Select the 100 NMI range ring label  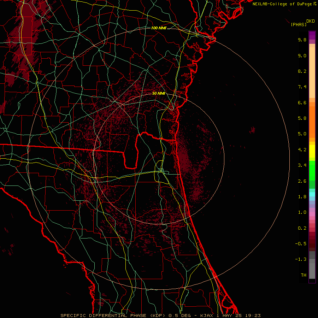159,28
